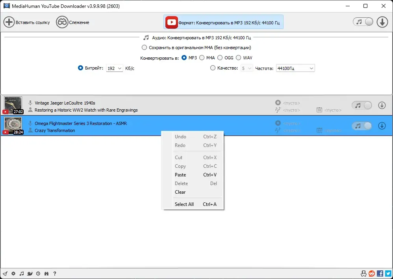The width and height of the screenshot is (393, 279).
Task: Click the clock scheduler icon at bottom
Action: [x=38, y=273]
